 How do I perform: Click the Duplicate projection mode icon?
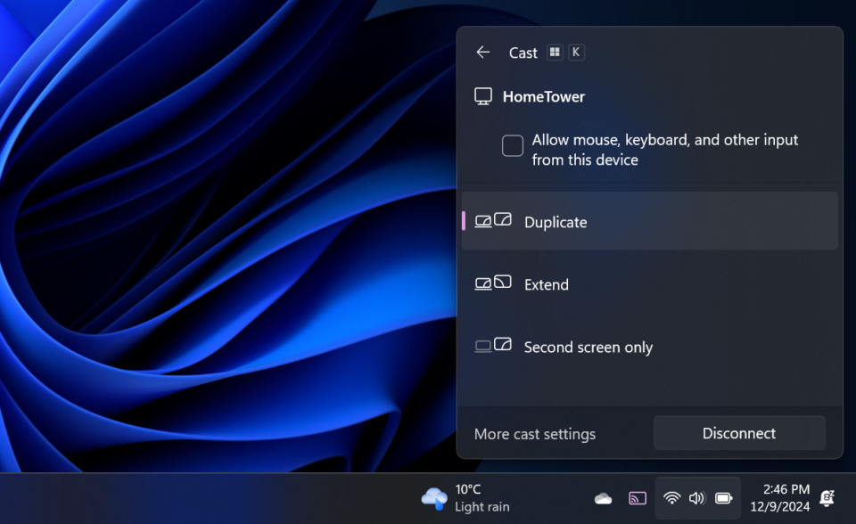(x=492, y=220)
